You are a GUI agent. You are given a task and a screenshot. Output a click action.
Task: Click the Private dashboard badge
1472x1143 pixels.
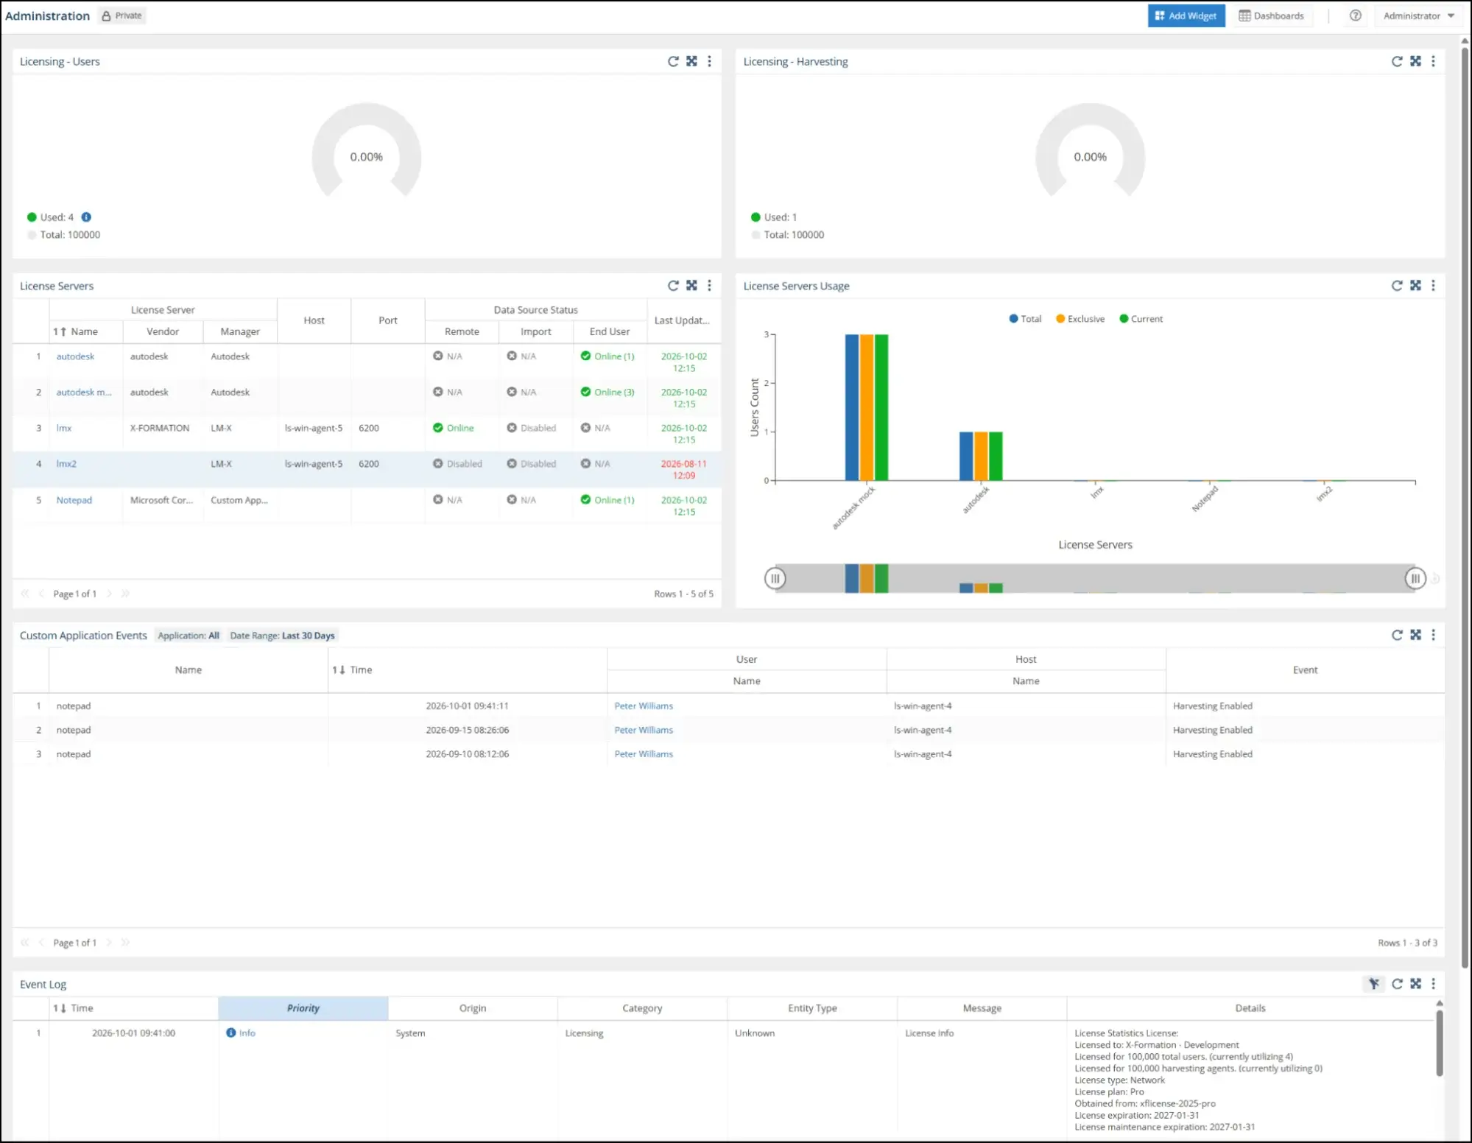tap(122, 15)
